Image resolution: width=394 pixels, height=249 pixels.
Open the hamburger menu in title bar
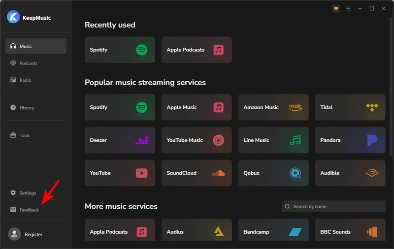pyautogui.click(x=348, y=9)
